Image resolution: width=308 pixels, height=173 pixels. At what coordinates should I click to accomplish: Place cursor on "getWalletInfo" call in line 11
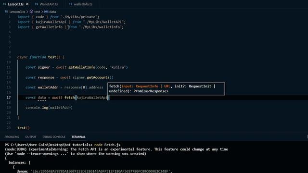(82, 67)
